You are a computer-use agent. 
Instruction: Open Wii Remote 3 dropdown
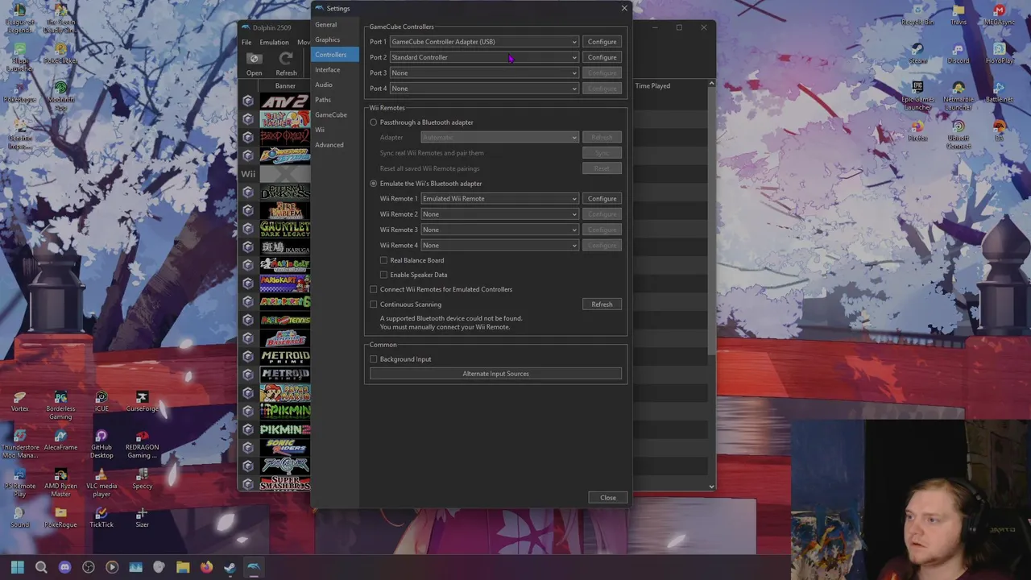tap(499, 230)
